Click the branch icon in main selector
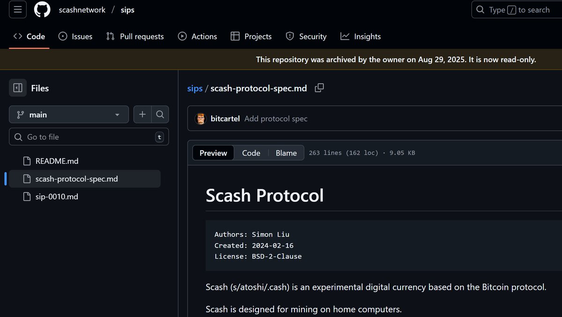 pos(20,115)
